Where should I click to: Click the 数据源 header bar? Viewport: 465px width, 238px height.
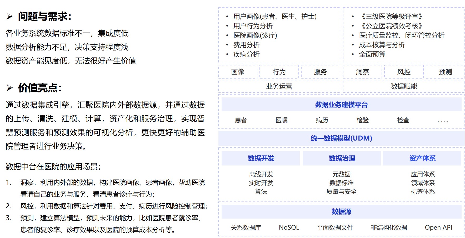(x=341, y=212)
